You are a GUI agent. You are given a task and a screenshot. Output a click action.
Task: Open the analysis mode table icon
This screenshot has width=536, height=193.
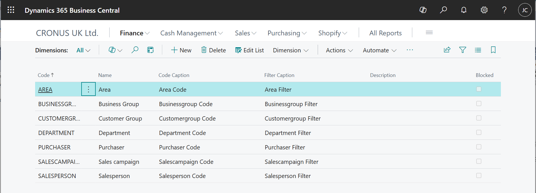point(150,50)
